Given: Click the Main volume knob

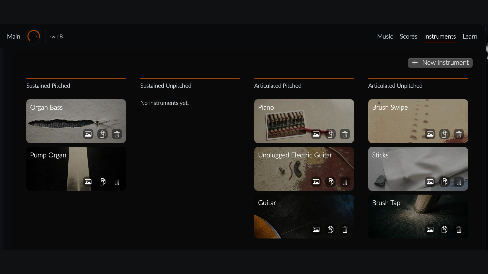Looking at the screenshot, I should point(34,36).
